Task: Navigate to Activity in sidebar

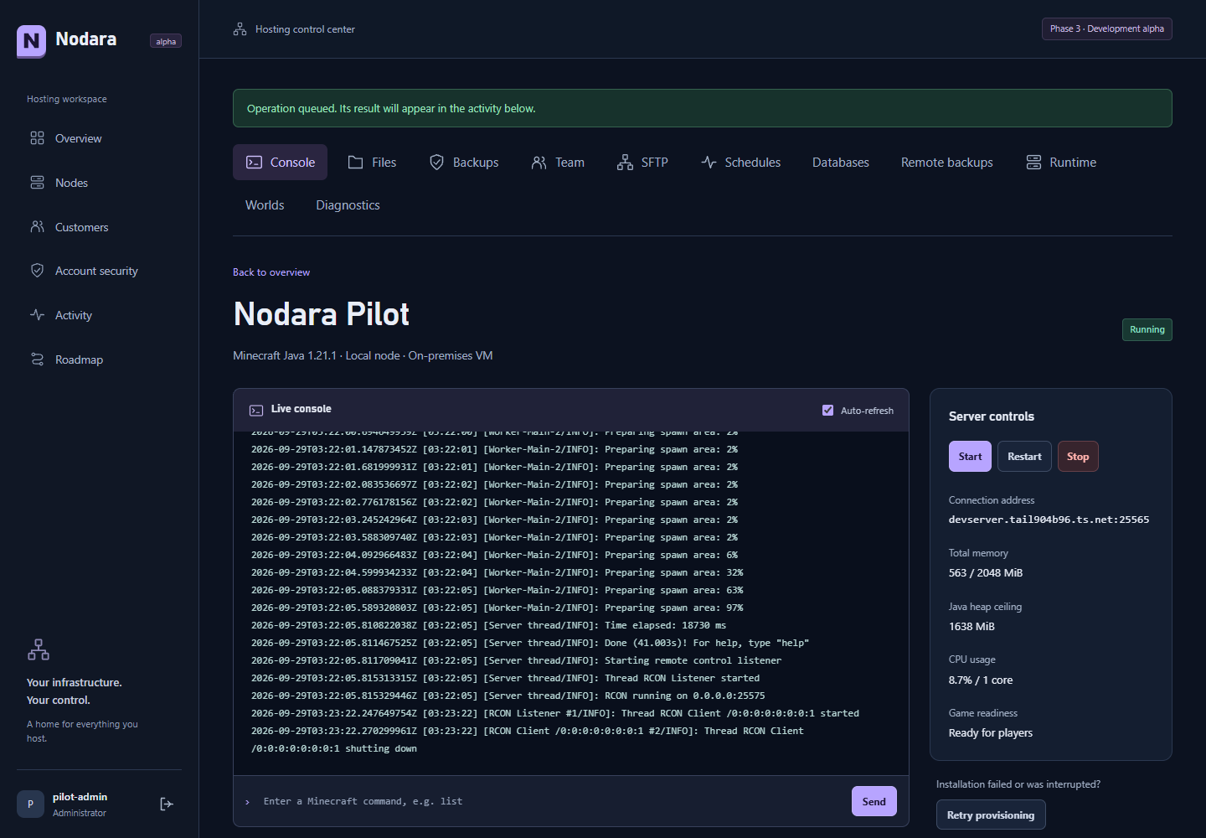Action: 99,315
